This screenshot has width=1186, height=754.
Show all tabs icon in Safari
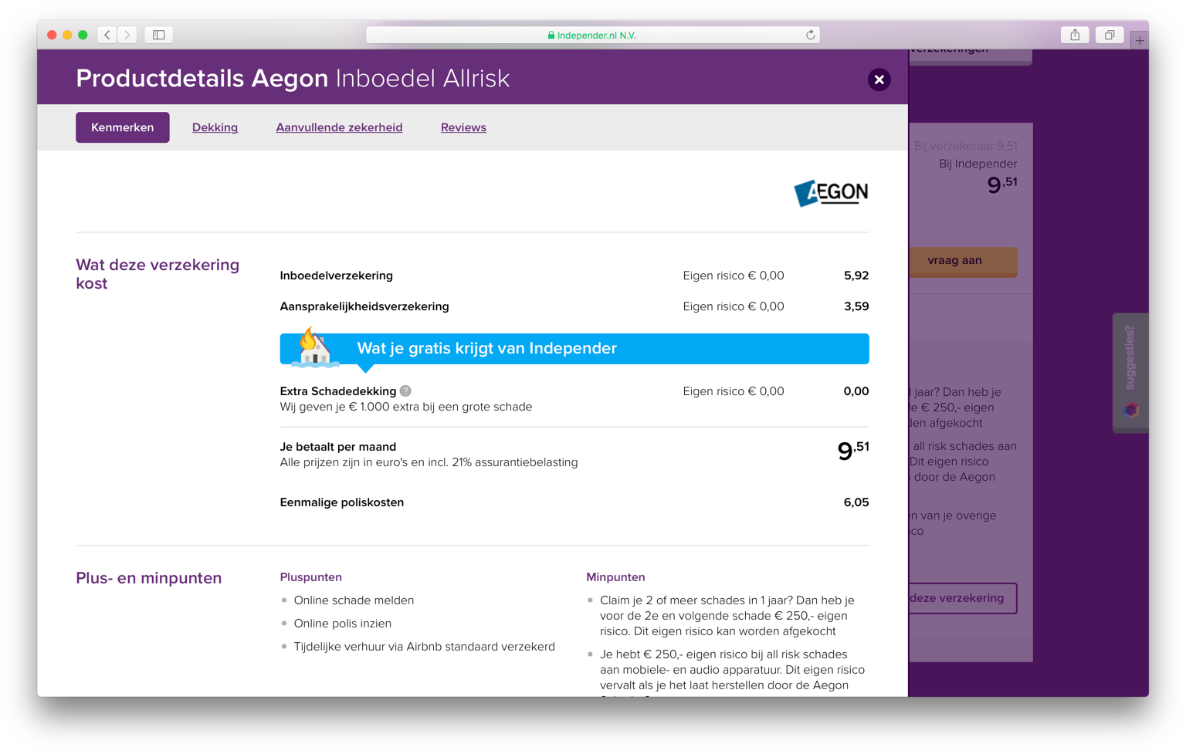point(1110,35)
